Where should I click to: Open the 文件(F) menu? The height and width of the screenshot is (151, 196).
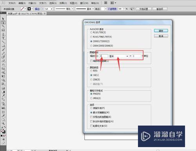point(12,3)
